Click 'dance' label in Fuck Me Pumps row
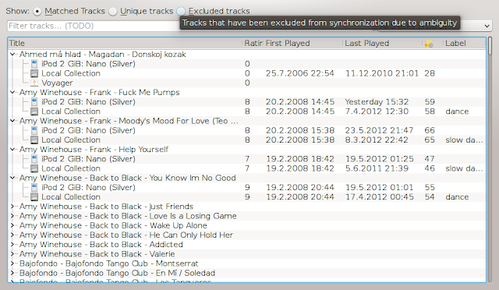Image resolution: width=499 pixels, height=290 pixels. (457, 111)
